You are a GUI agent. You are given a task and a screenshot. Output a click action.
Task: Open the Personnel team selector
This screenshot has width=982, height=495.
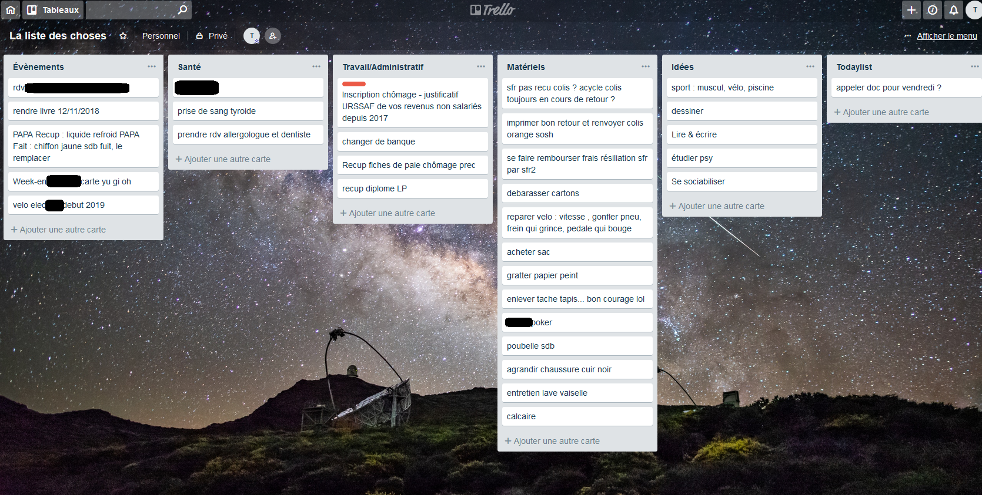[x=161, y=36]
